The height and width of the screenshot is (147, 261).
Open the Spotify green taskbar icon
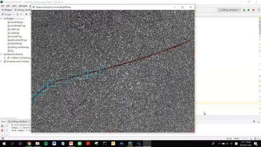46,143
